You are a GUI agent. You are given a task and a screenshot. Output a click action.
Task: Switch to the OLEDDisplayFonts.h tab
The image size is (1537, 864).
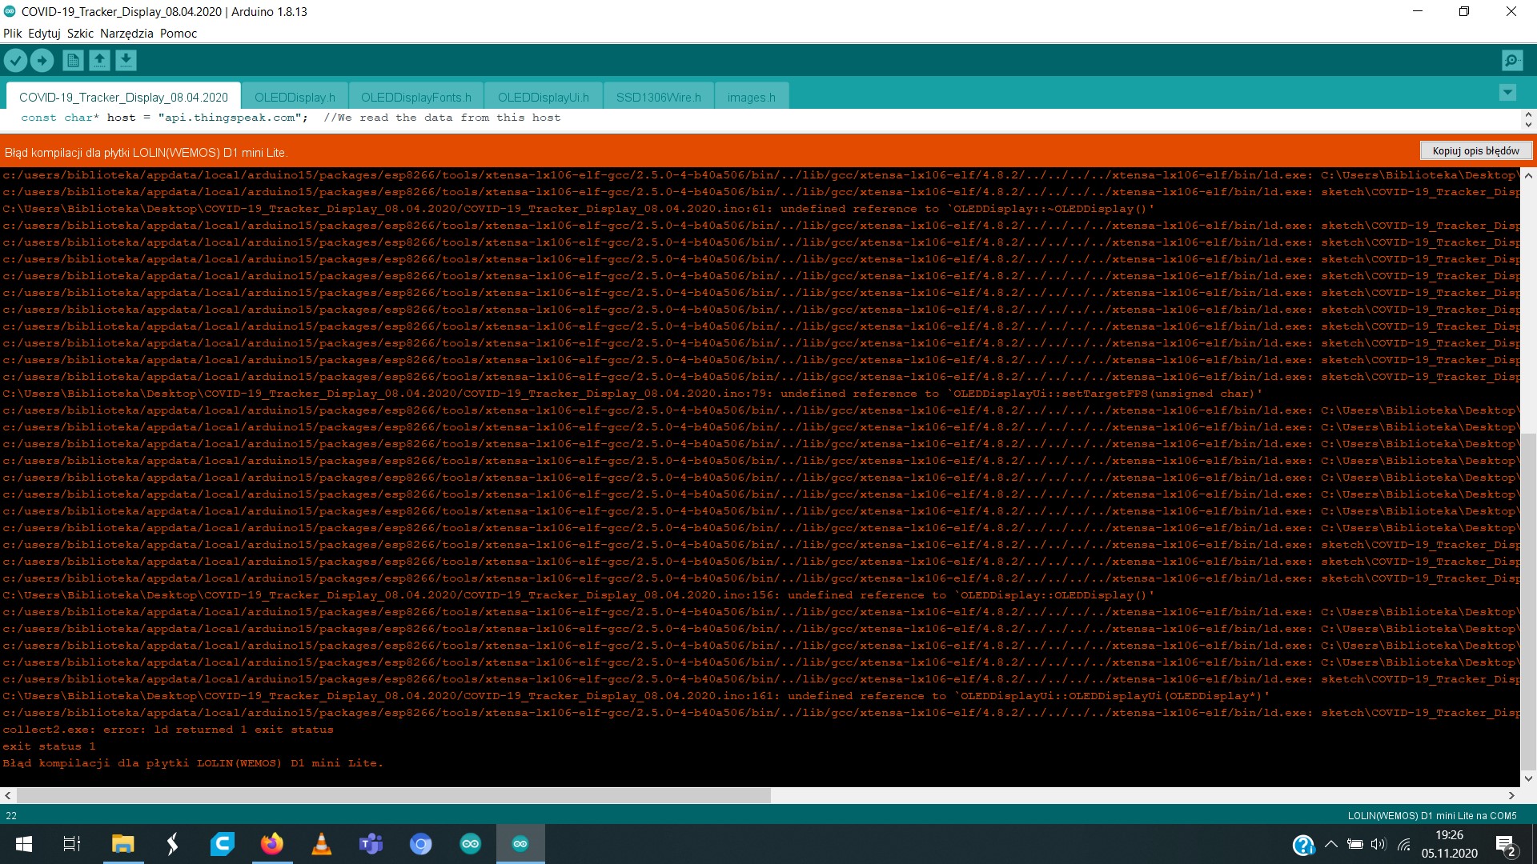416,97
